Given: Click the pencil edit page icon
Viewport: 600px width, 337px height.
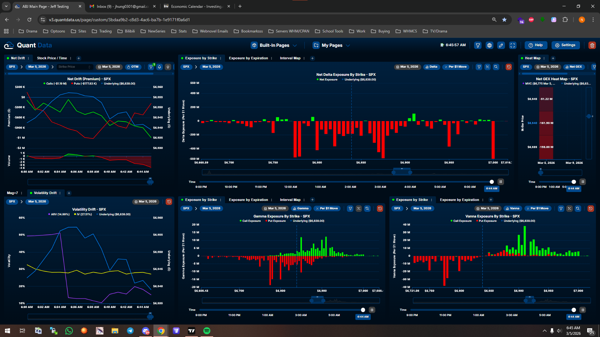Looking at the screenshot, I should 501,45.
